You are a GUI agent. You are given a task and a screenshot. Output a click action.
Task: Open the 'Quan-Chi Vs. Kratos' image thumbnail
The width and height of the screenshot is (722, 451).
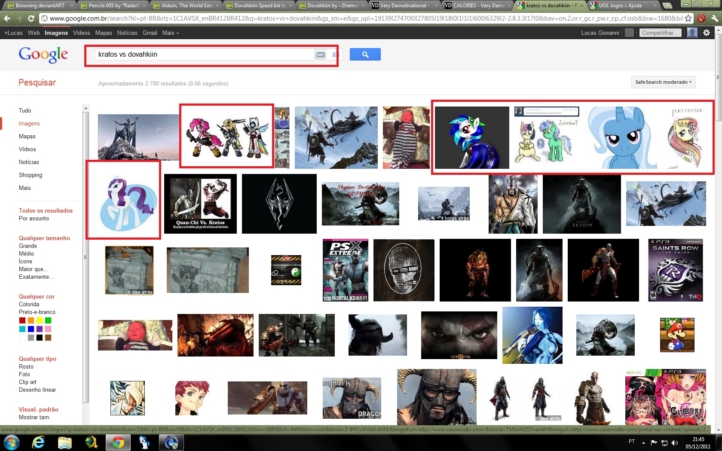click(200, 204)
